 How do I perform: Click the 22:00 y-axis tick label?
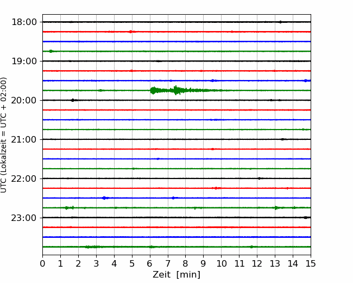23,179
